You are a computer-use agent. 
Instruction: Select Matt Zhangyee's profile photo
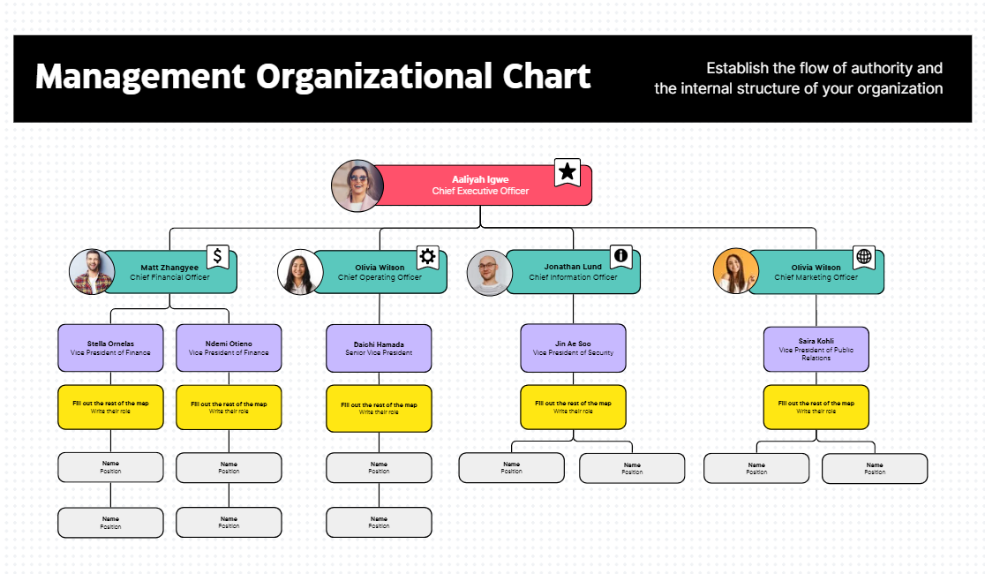(x=92, y=271)
